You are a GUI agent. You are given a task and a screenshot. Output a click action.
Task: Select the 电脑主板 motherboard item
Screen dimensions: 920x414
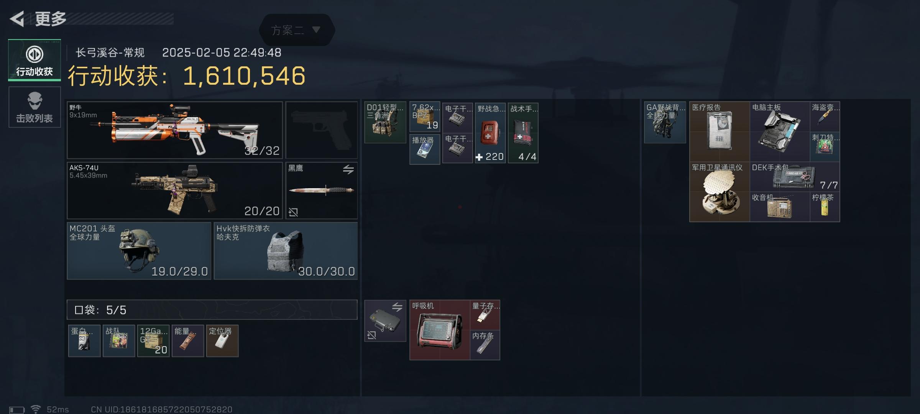click(x=780, y=131)
